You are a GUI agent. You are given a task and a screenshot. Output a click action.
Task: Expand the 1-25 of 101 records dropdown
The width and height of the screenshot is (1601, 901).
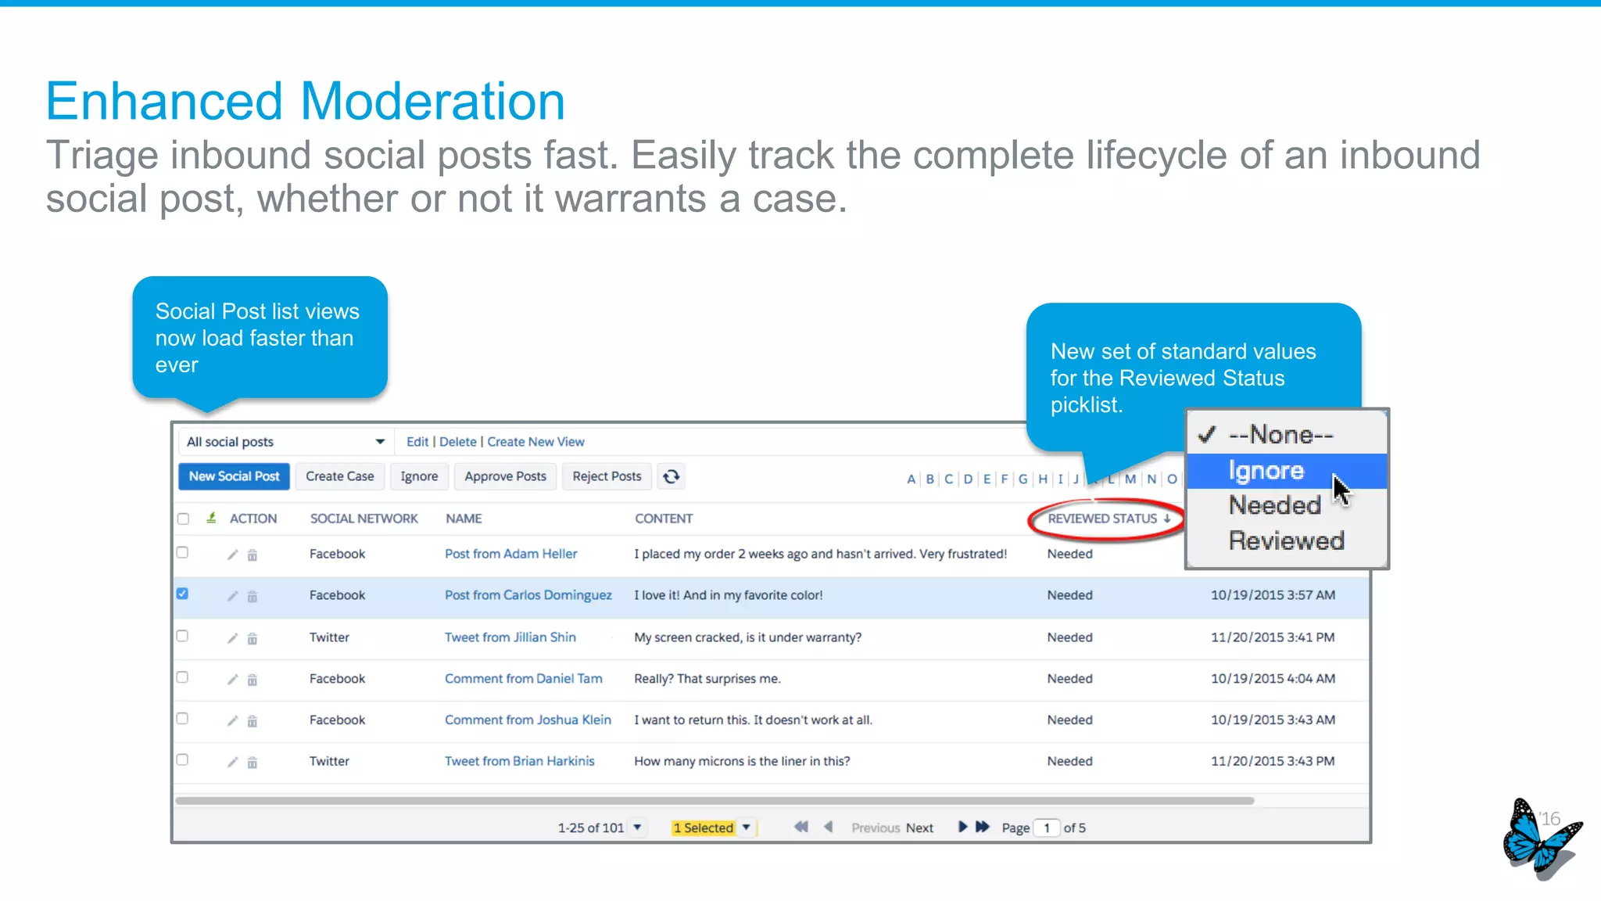tap(637, 827)
